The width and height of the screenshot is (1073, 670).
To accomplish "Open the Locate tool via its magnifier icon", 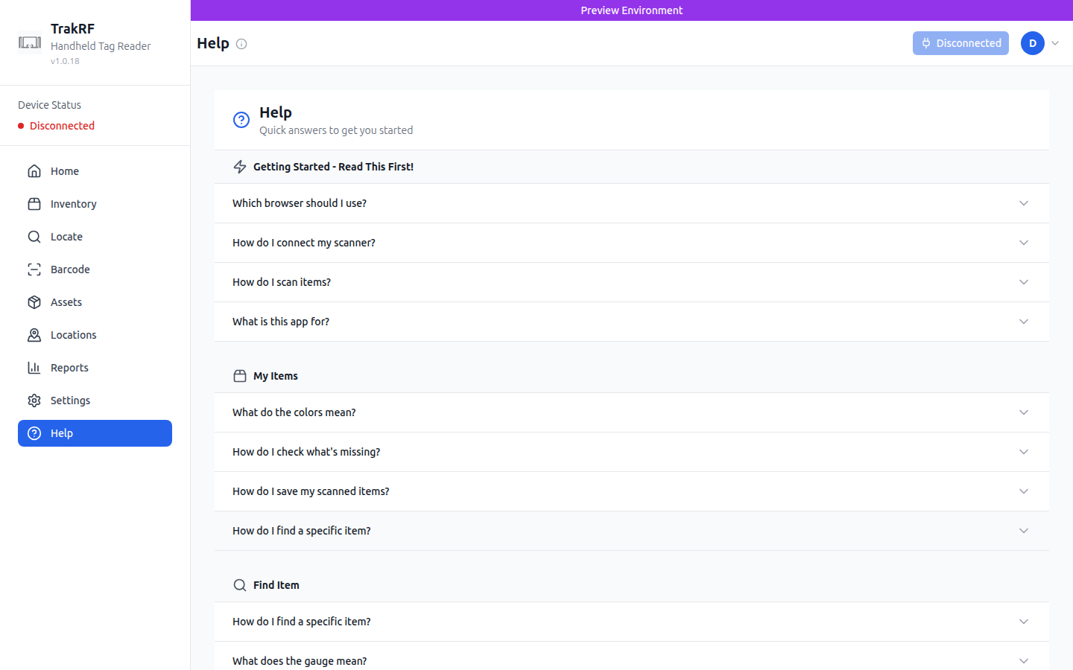I will pyautogui.click(x=34, y=236).
